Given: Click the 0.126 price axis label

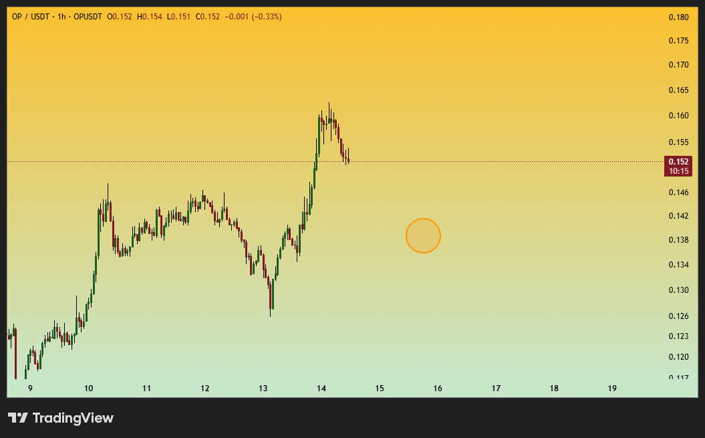Looking at the screenshot, I should 678,316.
